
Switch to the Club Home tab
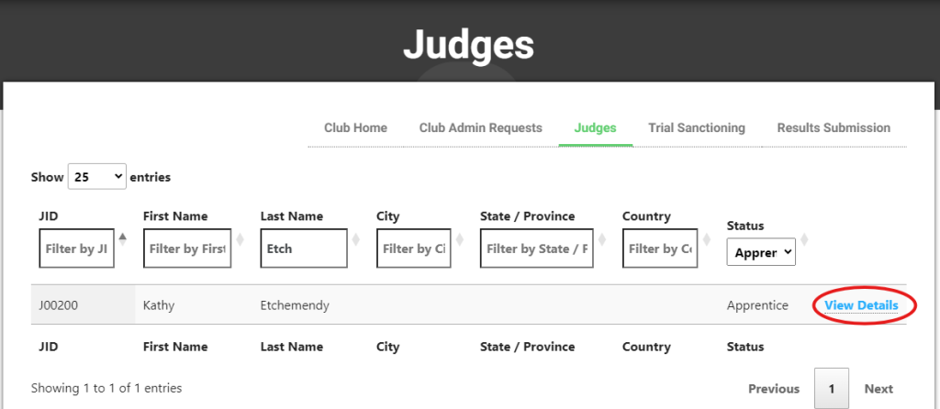pos(355,127)
